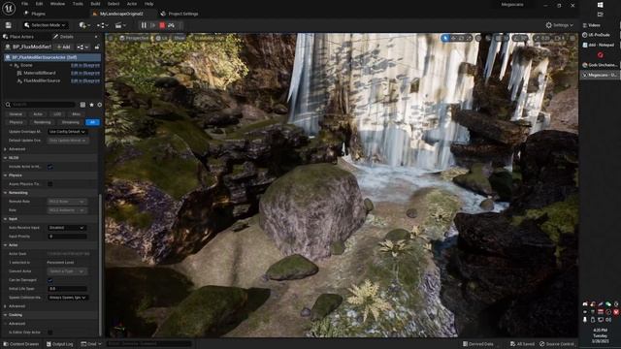Click the grid snap icon in viewport
Image resolution: width=621 pixels, height=349 pixels.
pyautogui.click(x=498, y=38)
